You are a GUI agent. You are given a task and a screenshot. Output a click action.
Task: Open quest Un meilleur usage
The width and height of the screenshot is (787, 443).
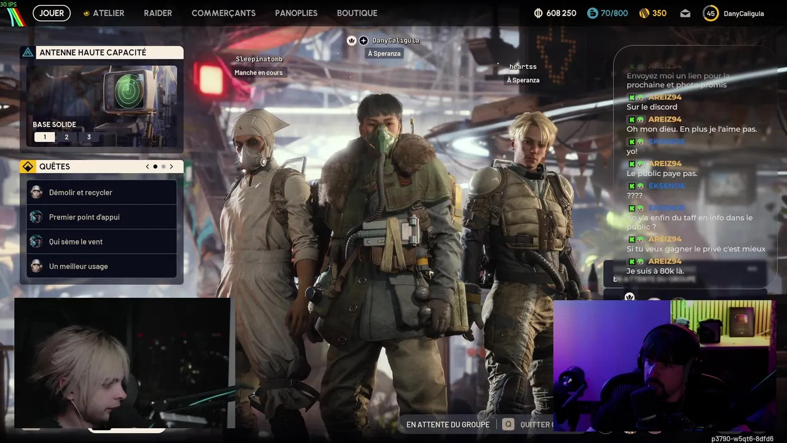[x=102, y=266]
